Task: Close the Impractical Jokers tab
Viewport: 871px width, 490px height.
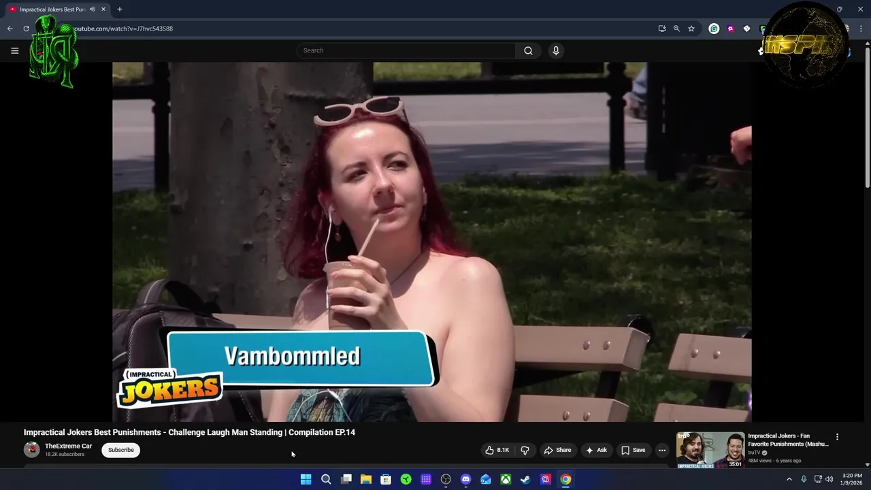Action: coord(103,10)
